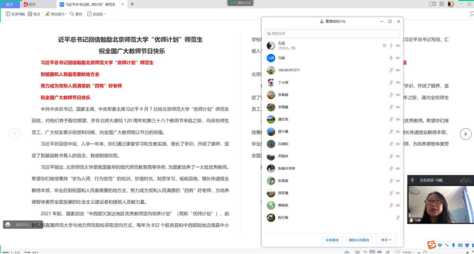Go to next page with right arrow
Image resolution: width=474 pixels, height=254 pixels.
pyautogui.click(x=466, y=134)
